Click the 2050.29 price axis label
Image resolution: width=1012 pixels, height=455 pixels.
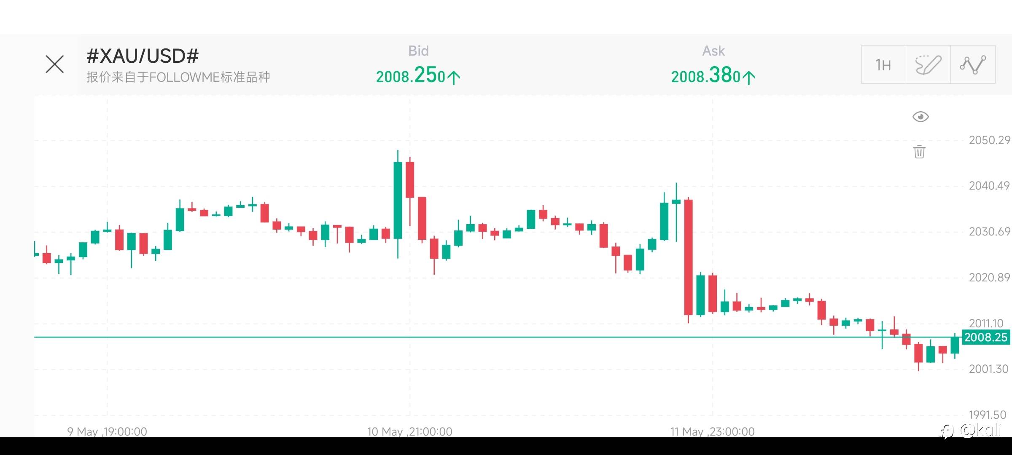point(989,140)
